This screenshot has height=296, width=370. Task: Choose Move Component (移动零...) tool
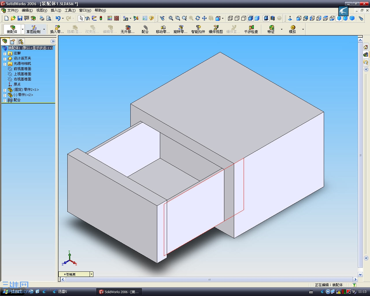(x=163, y=29)
